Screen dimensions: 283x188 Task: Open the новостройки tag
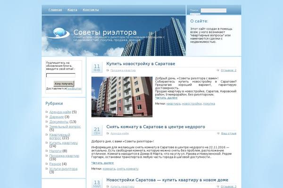coord(191,103)
